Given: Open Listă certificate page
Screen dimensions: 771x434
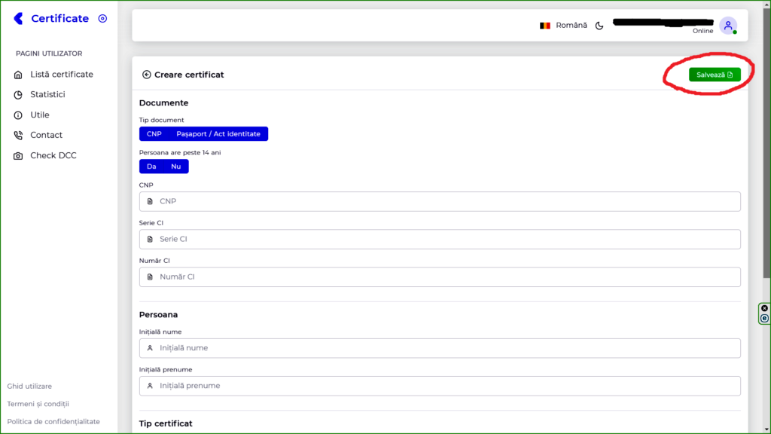Looking at the screenshot, I should [x=61, y=75].
